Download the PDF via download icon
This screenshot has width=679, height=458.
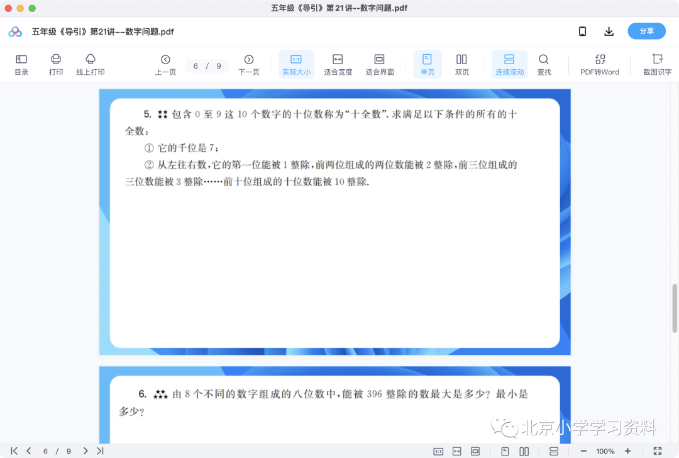coord(609,31)
